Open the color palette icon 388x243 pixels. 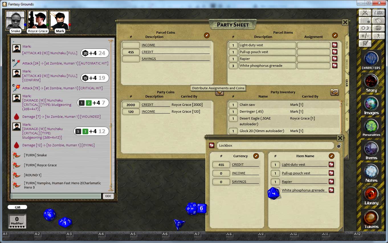tap(379, 29)
